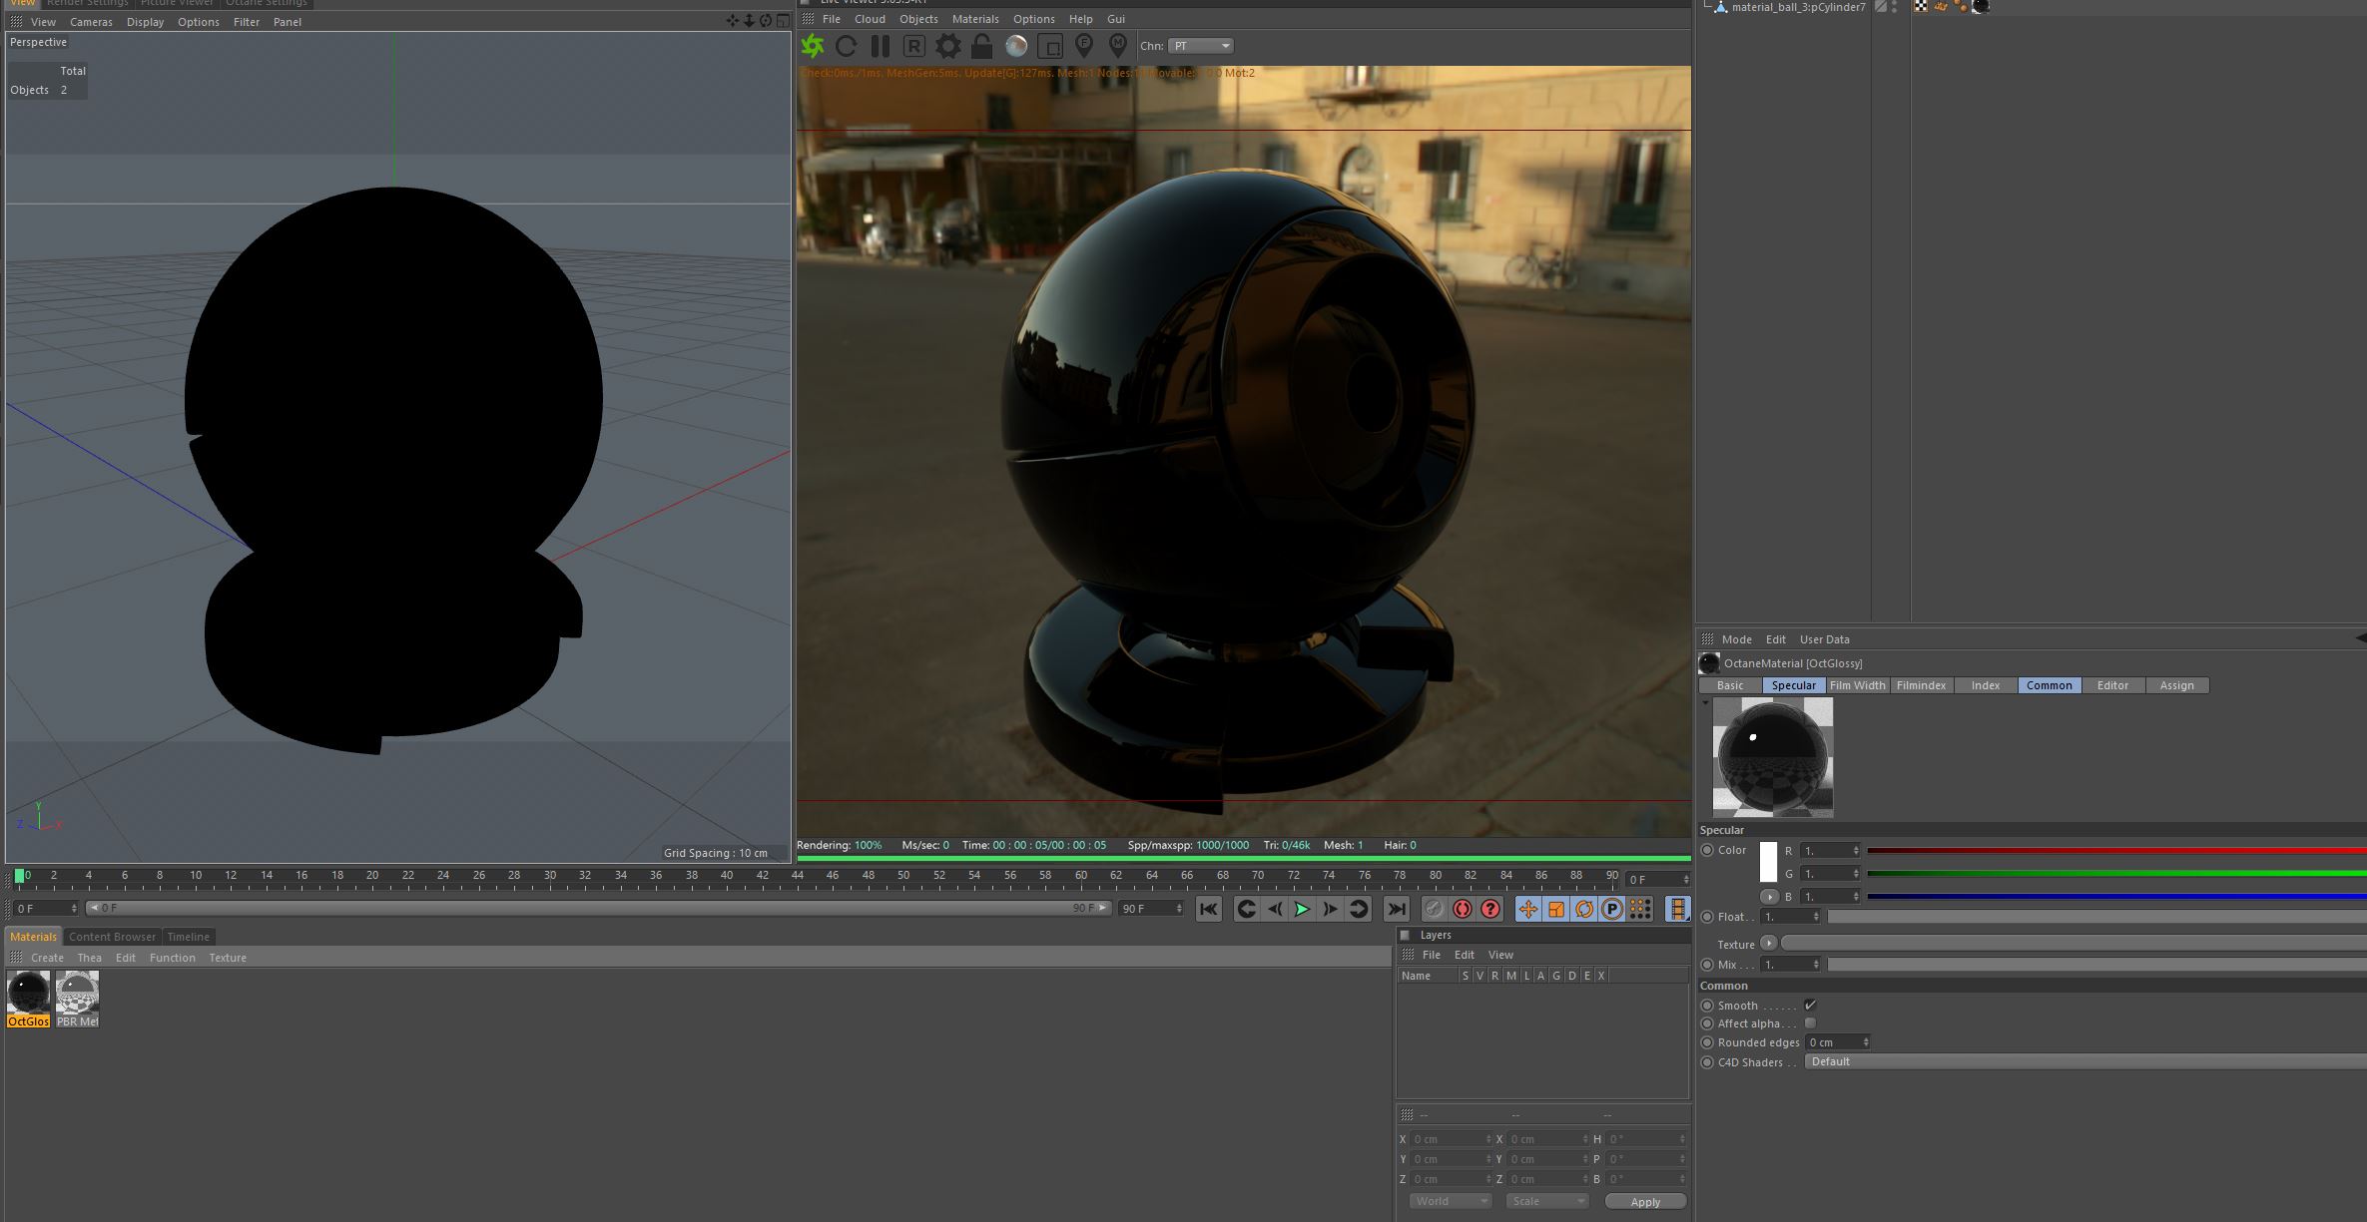Screen dimensions: 2367x1222
Task: Select the pick focus pin icon
Action: [1084, 46]
